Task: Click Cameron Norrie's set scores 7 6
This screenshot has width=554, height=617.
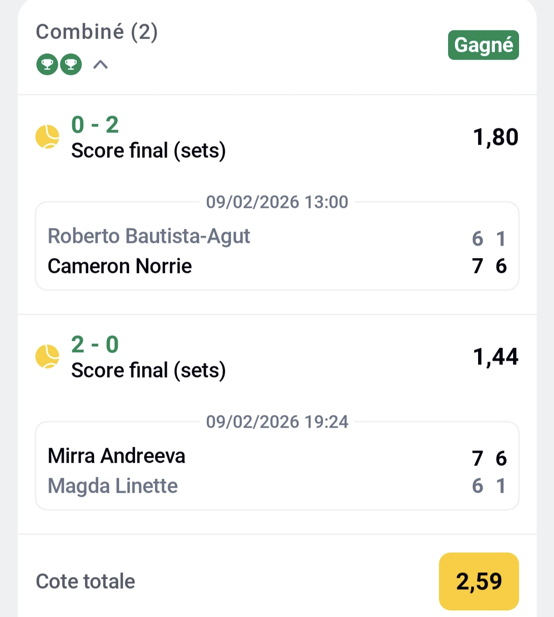Action: click(x=489, y=266)
